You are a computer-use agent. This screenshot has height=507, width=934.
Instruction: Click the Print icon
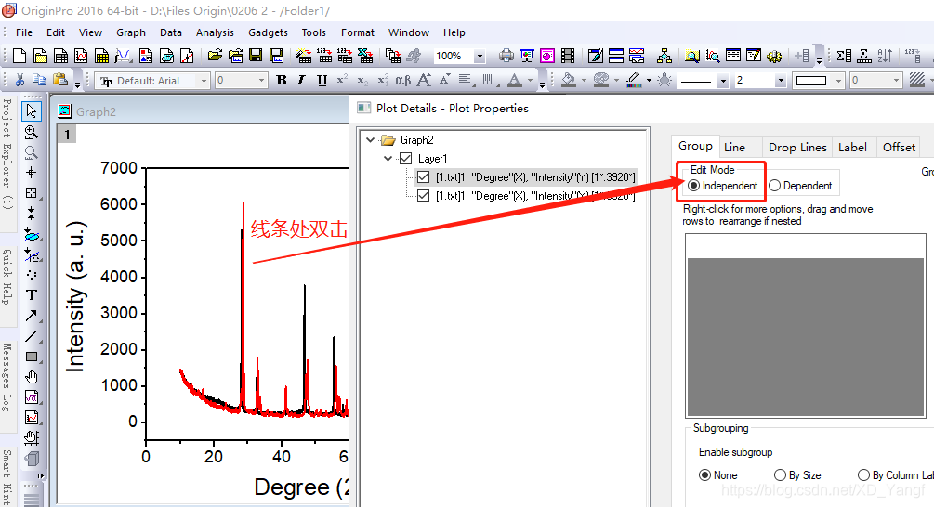coord(506,56)
